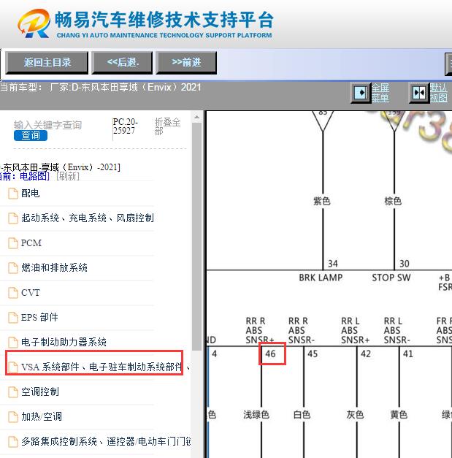Open 多路集成控制系统 tree item

(106, 441)
